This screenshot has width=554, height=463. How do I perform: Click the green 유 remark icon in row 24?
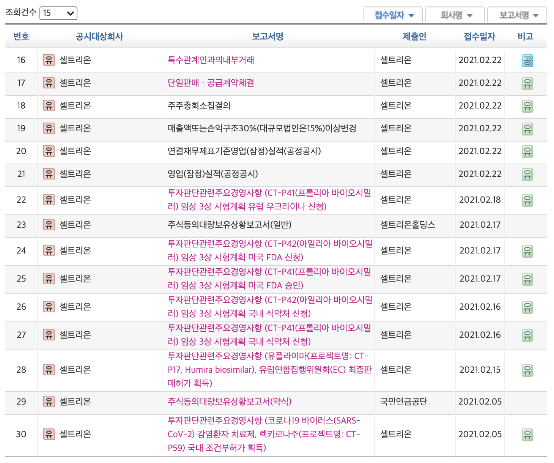tap(527, 251)
